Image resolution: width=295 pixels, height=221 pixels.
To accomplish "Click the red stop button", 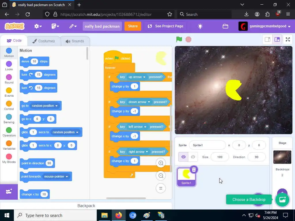I will [x=188, y=39].
